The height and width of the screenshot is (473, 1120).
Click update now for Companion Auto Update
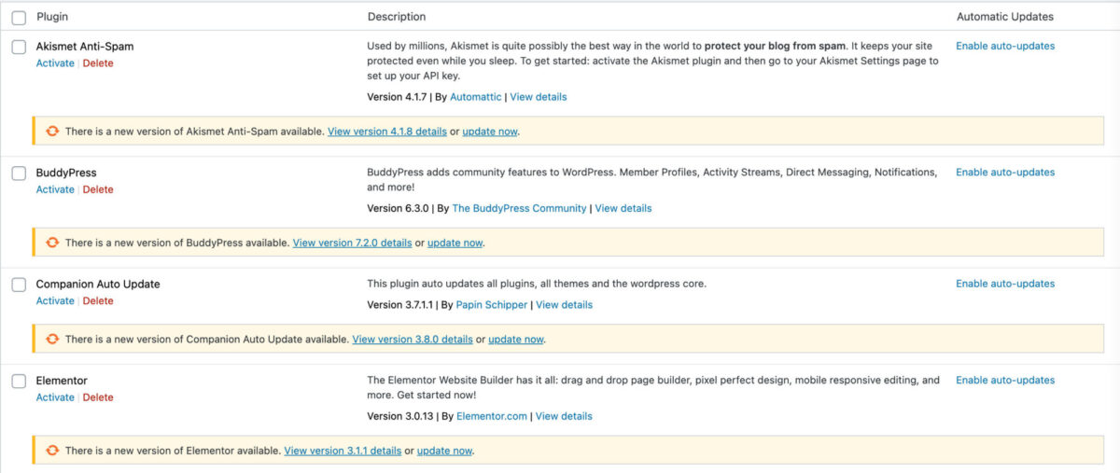[516, 340]
